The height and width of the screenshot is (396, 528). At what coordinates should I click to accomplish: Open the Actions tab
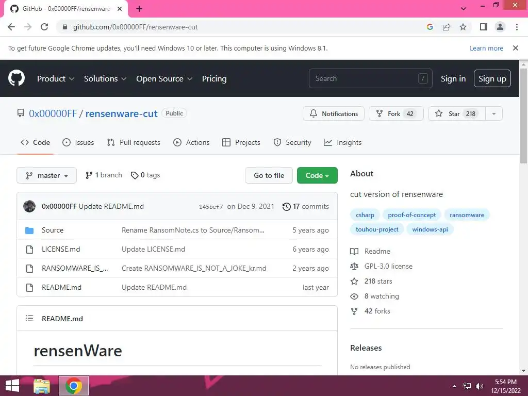coord(191,142)
